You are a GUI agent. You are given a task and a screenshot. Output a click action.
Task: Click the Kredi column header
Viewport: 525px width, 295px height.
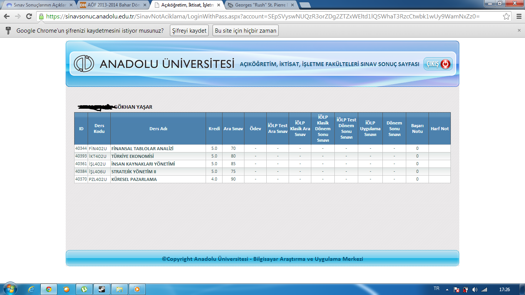pos(214,129)
